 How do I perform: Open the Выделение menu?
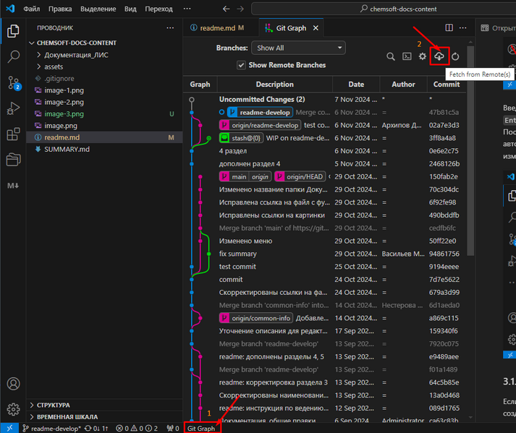pos(98,9)
